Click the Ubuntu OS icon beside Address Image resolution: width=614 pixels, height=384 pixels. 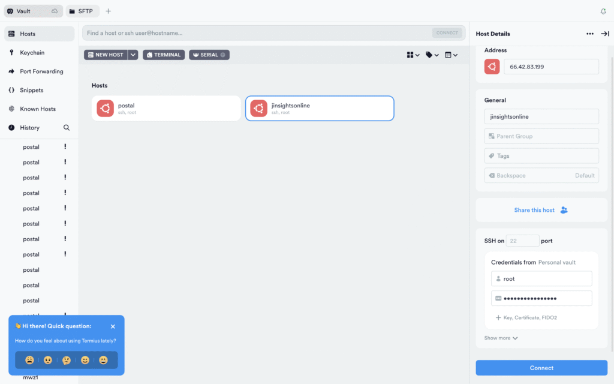click(492, 67)
